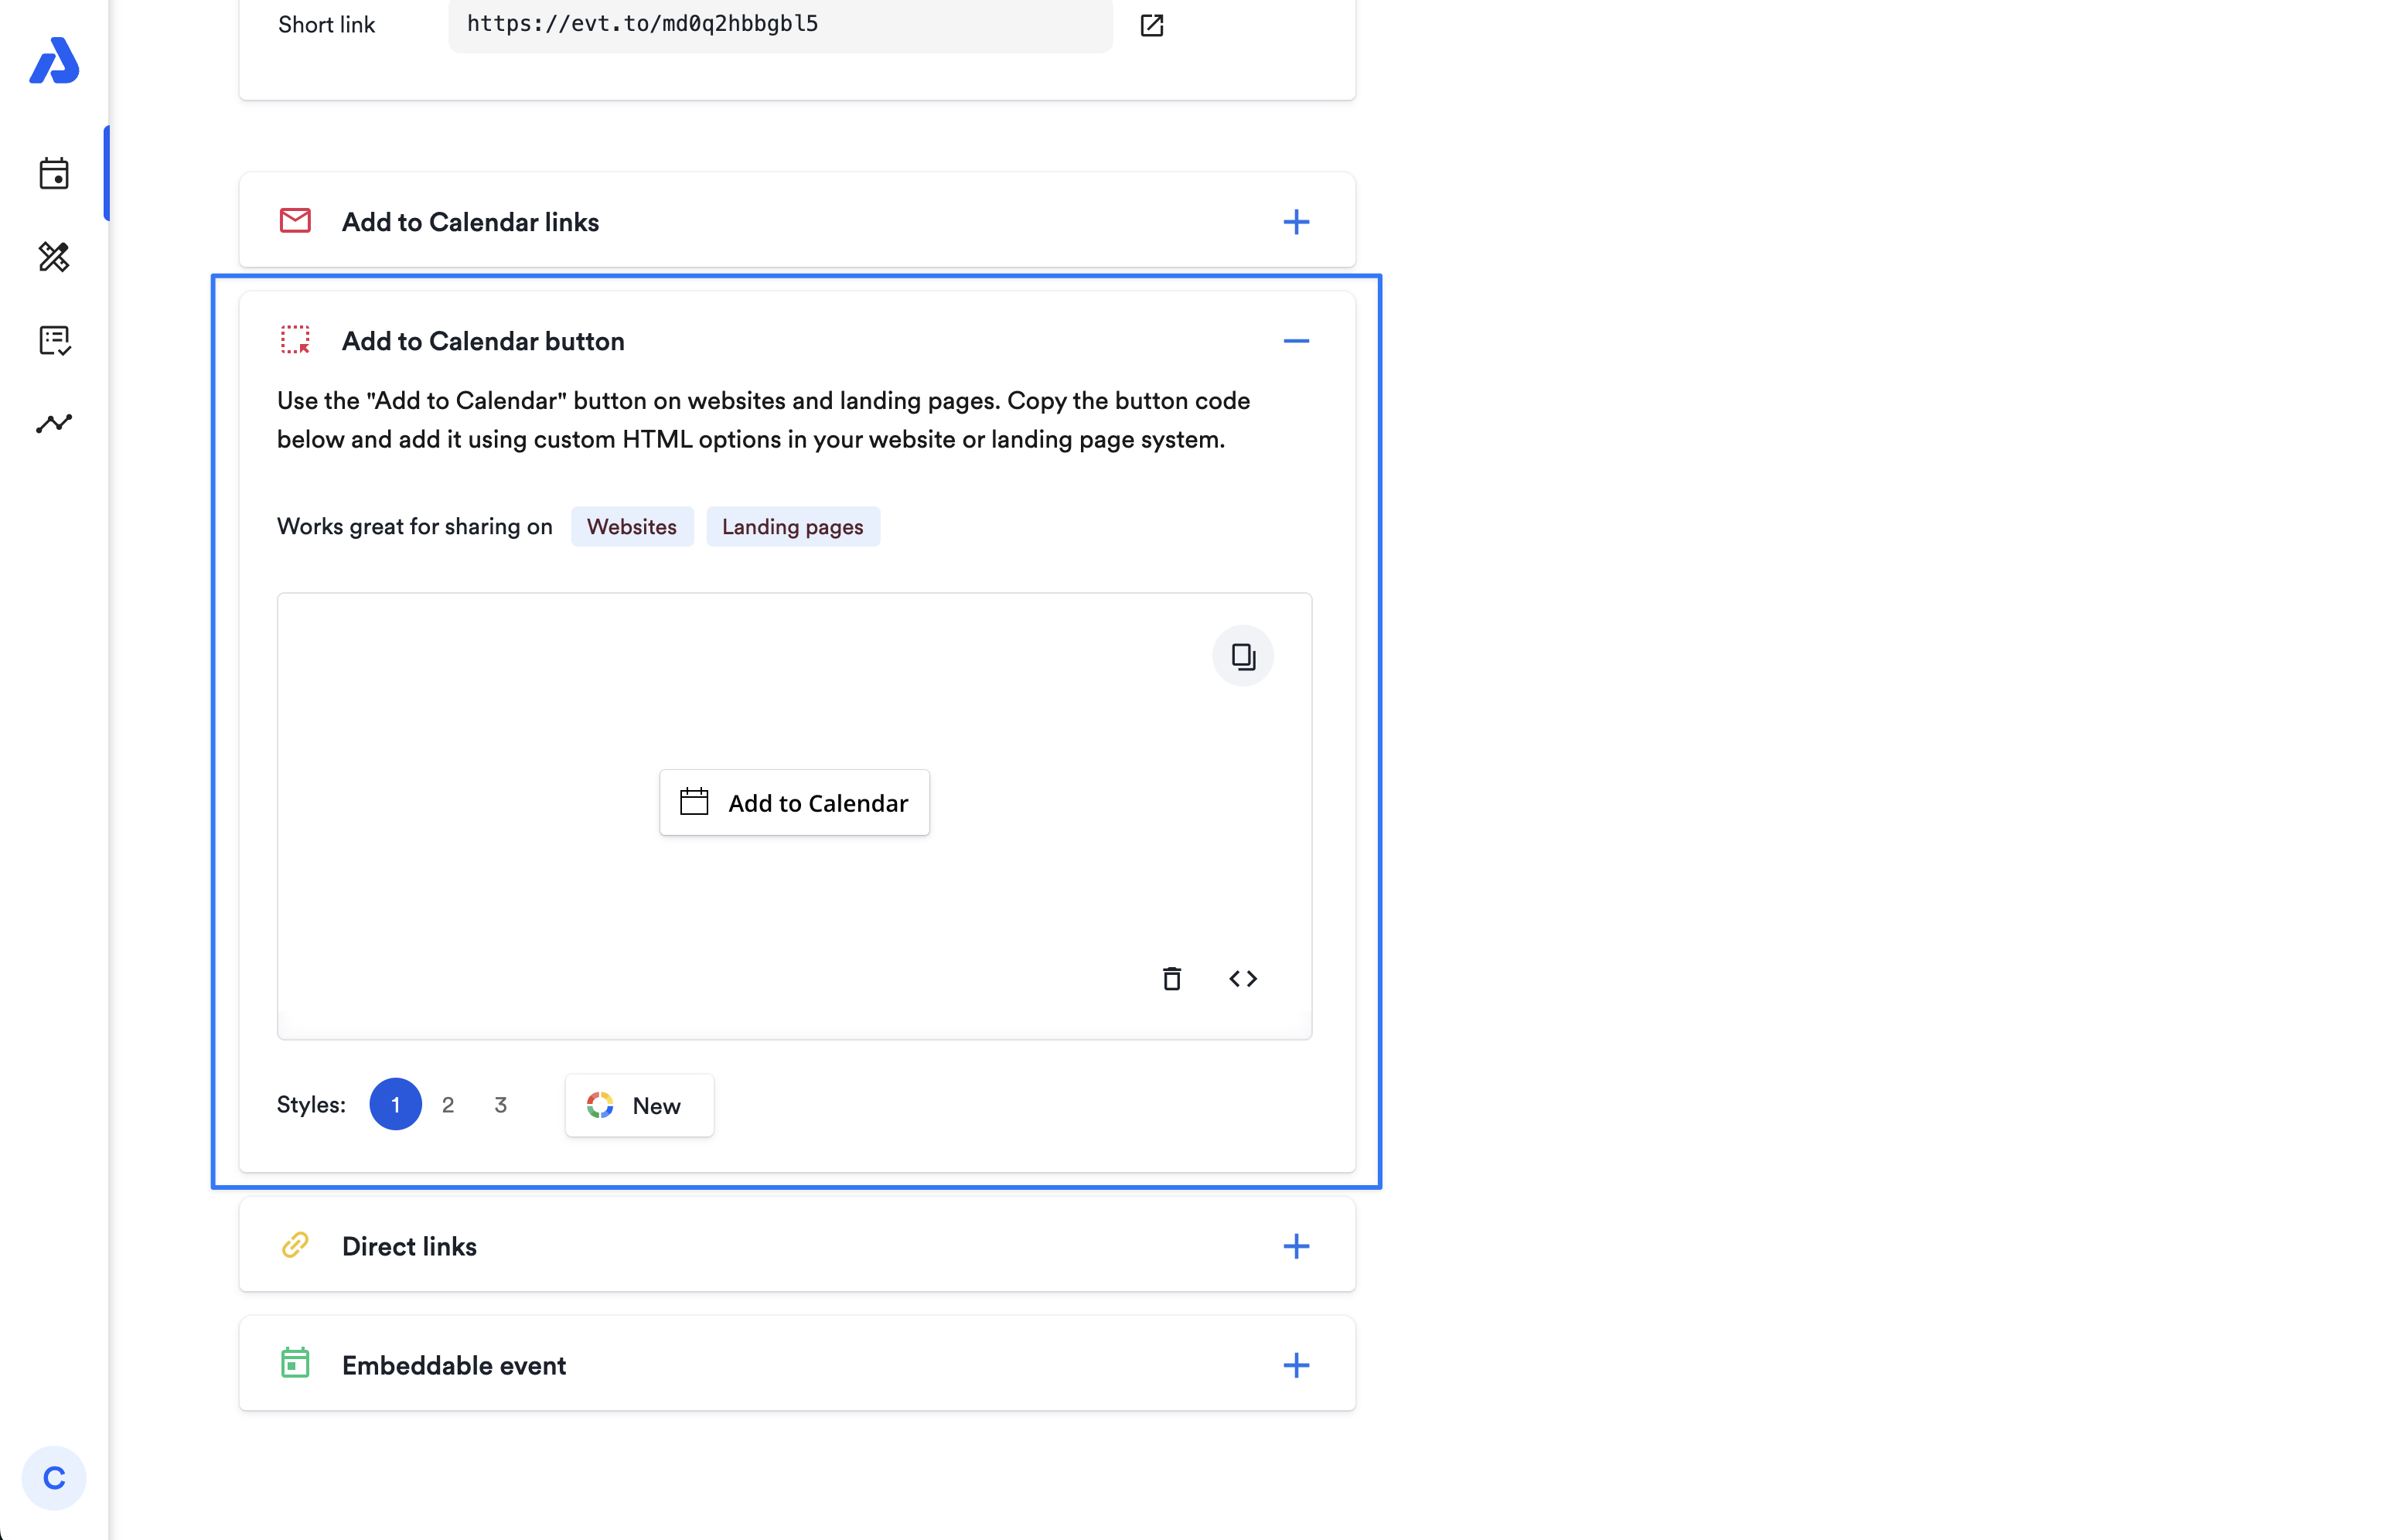Screen dimensions: 2383x1540
Task: Open the design tools sidebar icon
Action: [x=54, y=257]
